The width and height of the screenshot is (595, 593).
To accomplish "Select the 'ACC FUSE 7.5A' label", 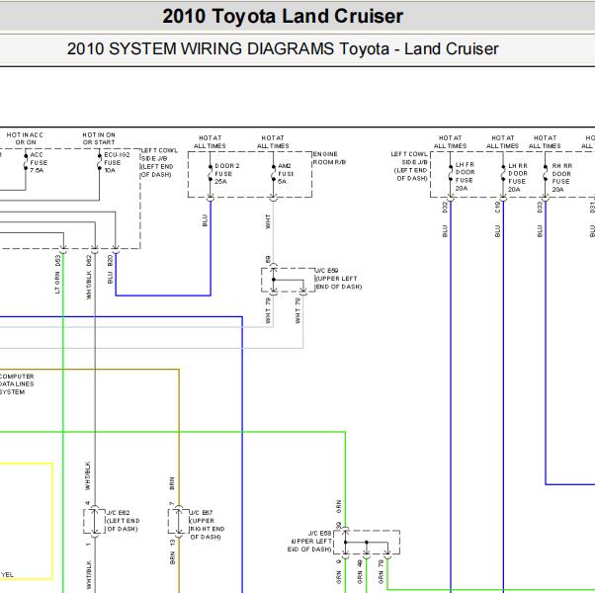I will pos(39,162).
